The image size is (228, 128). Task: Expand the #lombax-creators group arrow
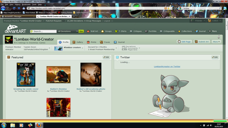82,48
